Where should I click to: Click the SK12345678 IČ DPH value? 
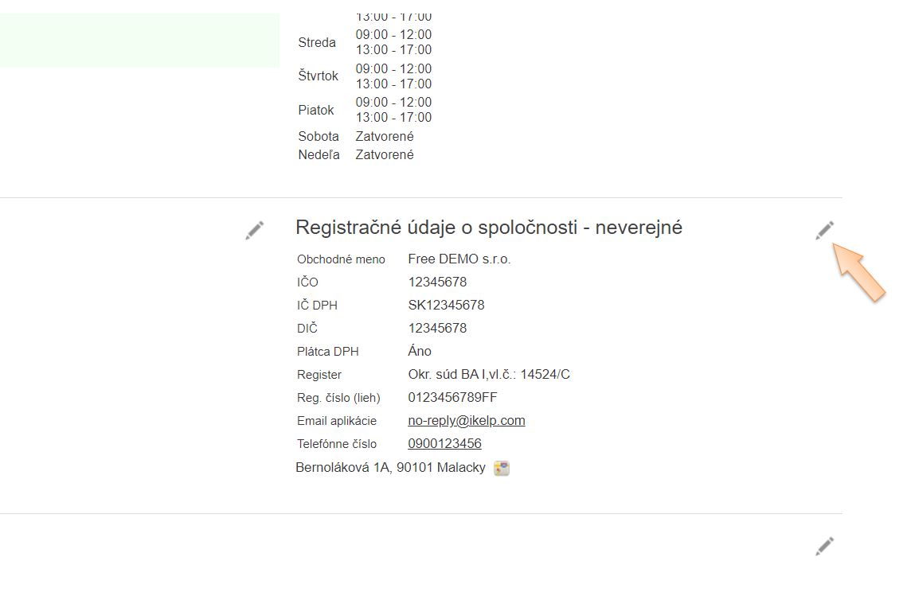(446, 305)
